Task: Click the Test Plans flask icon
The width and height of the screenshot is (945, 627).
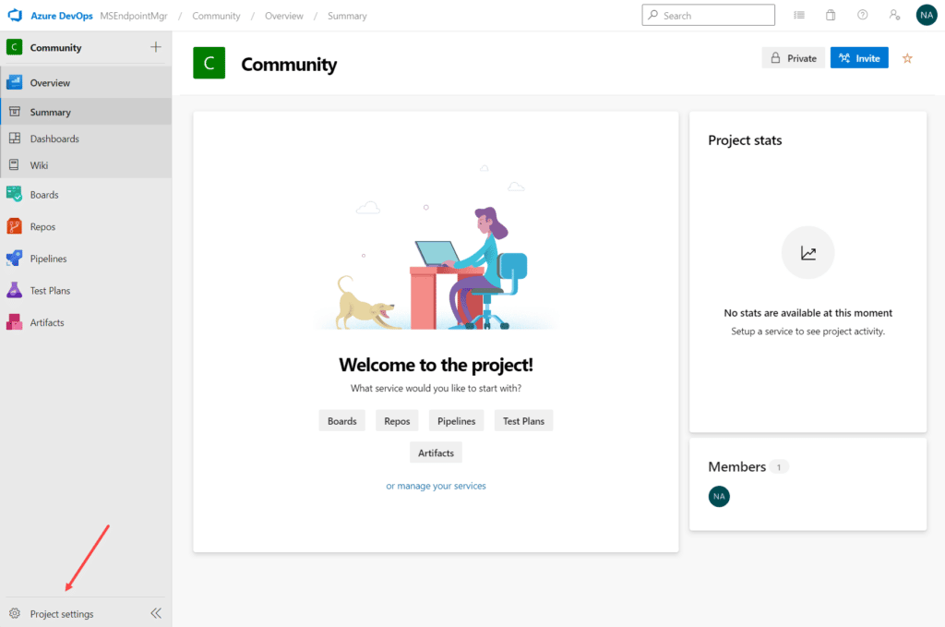Action: (15, 290)
